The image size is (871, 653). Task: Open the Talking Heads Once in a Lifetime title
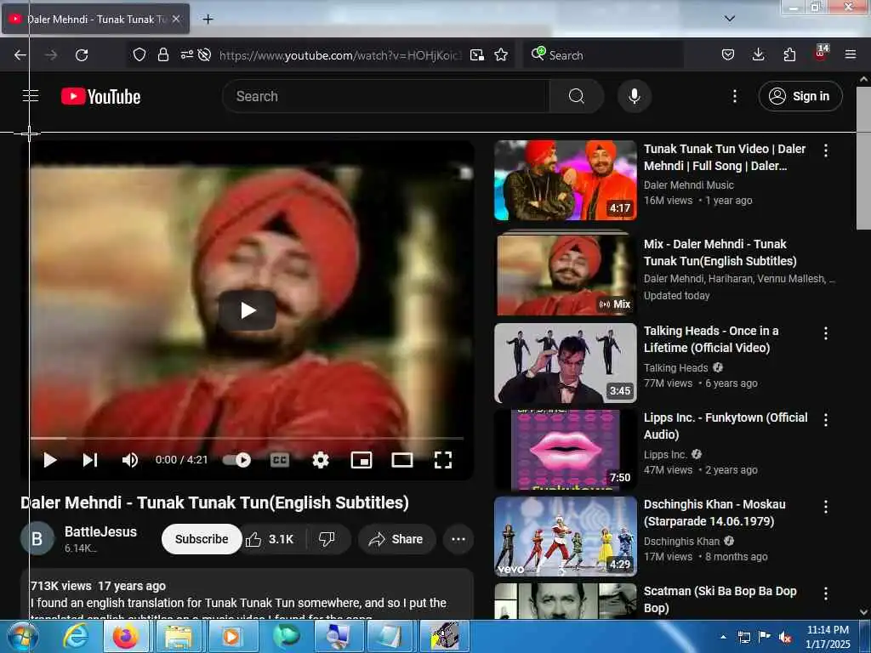(x=711, y=339)
